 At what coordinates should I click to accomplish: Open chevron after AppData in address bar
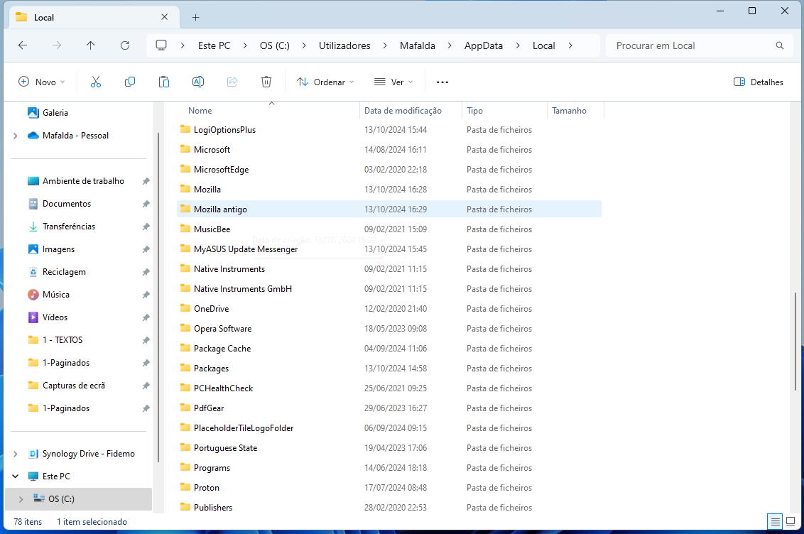tap(518, 45)
